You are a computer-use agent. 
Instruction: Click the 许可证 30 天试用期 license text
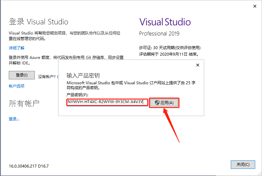pos(170,48)
